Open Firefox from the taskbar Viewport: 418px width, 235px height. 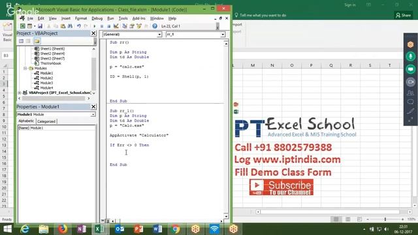click(63, 229)
